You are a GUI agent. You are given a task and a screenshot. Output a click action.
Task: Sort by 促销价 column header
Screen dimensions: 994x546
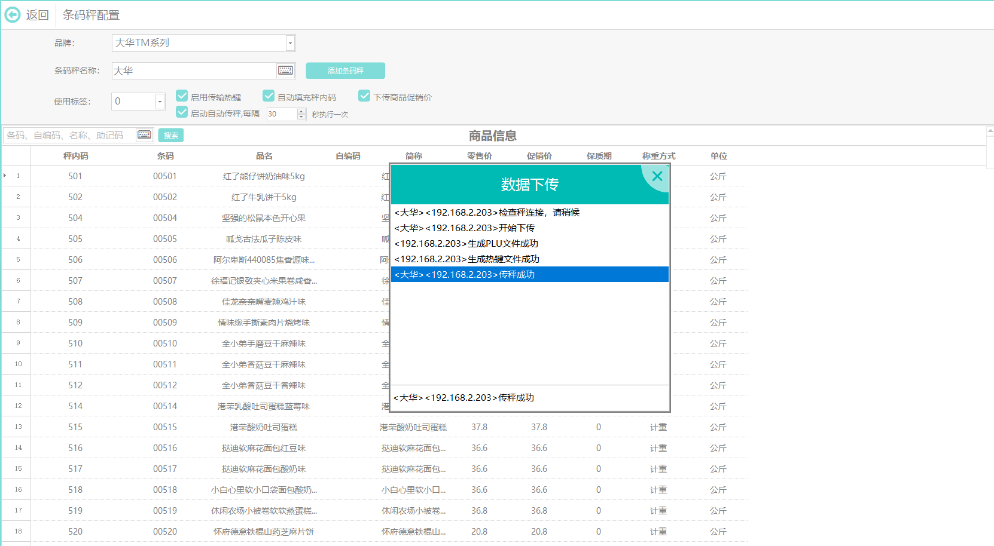539,156
